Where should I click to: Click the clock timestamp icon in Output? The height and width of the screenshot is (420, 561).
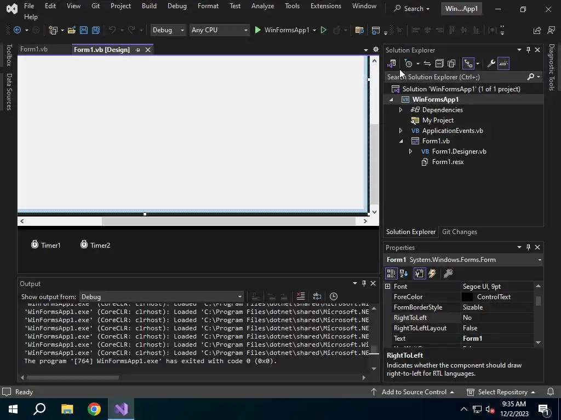334,296
